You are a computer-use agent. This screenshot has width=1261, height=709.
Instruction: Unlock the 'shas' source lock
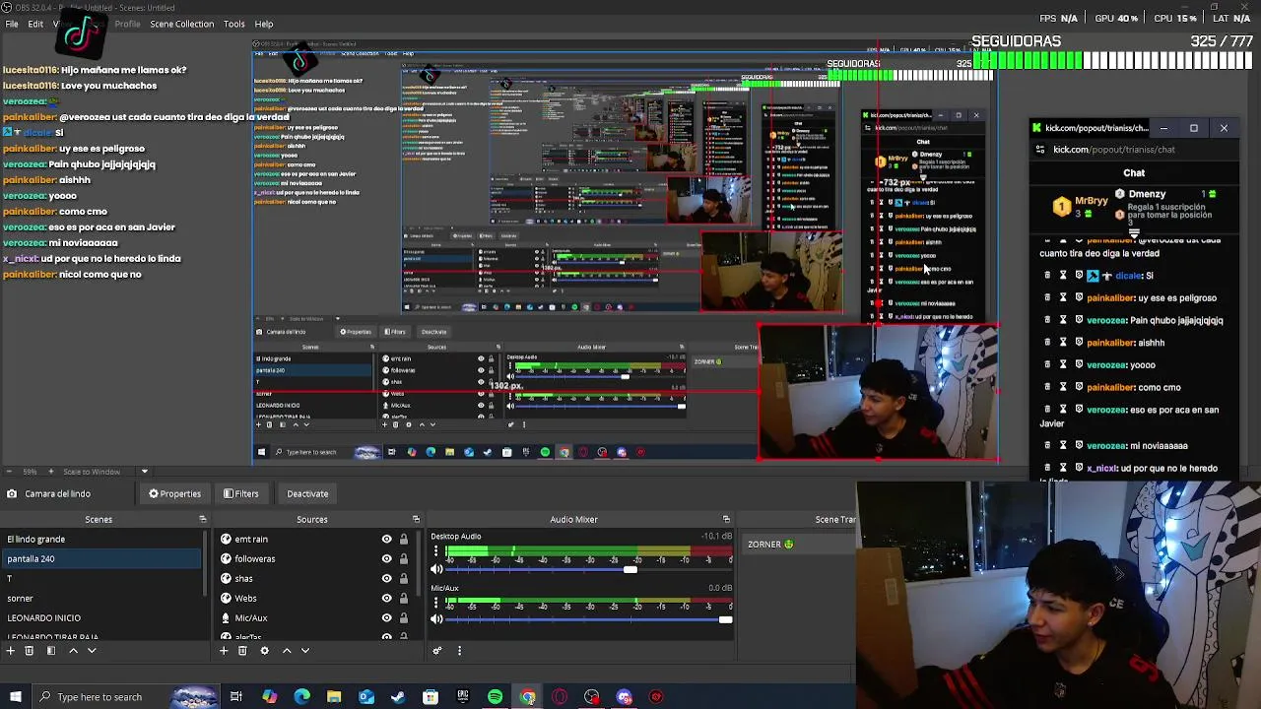pyautogui.click(x=403, y=579)
